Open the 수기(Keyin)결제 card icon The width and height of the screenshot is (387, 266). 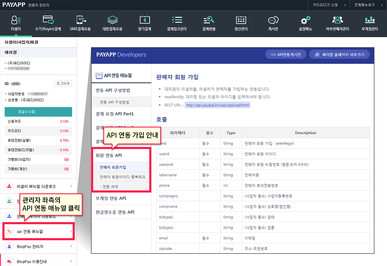coord(48,20)
